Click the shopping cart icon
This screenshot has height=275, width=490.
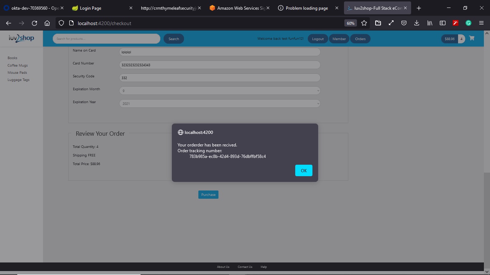click(x=472, y=38)
